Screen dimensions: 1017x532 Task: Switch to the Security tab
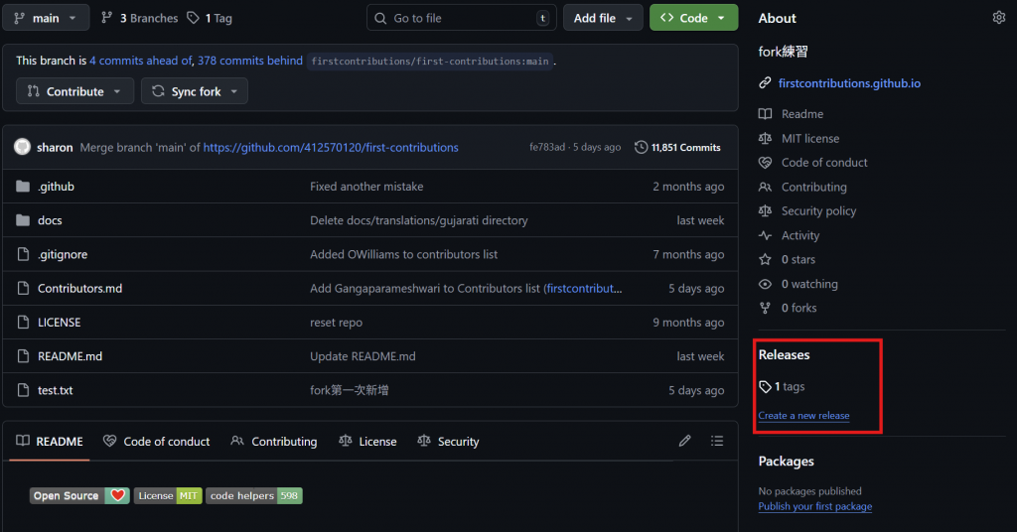[x=449, y=442]
